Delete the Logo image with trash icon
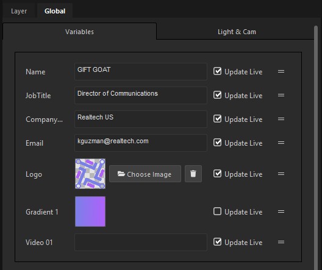The image size is (322, 270). [193, 174]
